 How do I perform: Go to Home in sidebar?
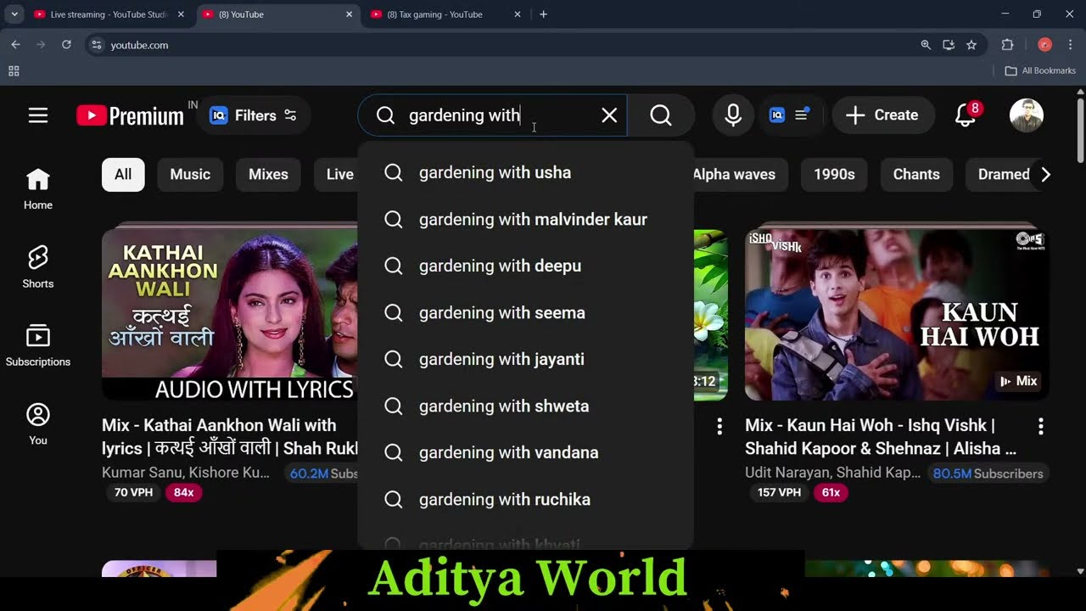click(38, 188)
